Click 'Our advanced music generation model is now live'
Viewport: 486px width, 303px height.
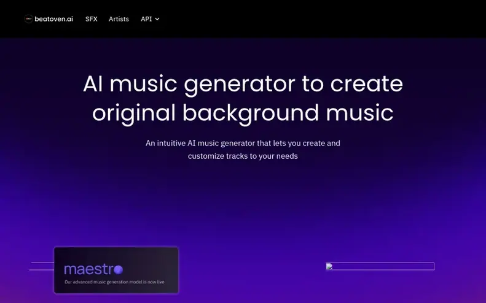tap(114, 282)
